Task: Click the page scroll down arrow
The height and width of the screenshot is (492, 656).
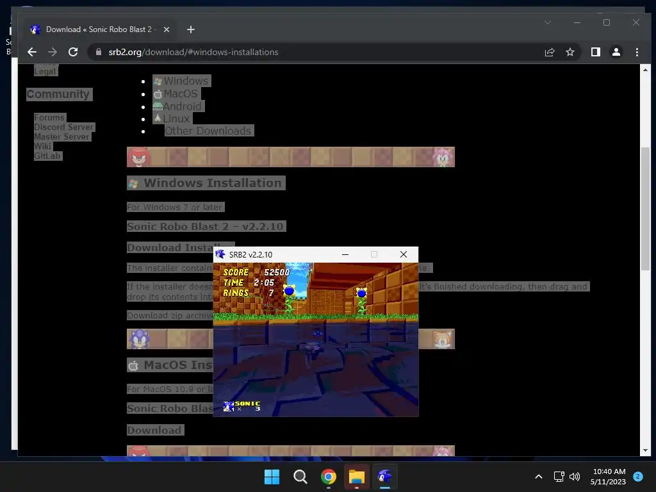Action: point(645,450)
